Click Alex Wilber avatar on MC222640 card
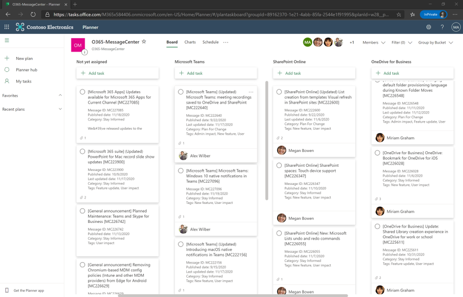 coord(184,156)
